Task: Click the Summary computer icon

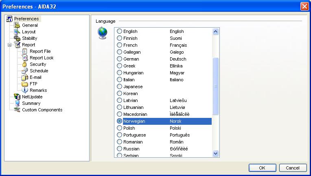Action: [17, 103]
